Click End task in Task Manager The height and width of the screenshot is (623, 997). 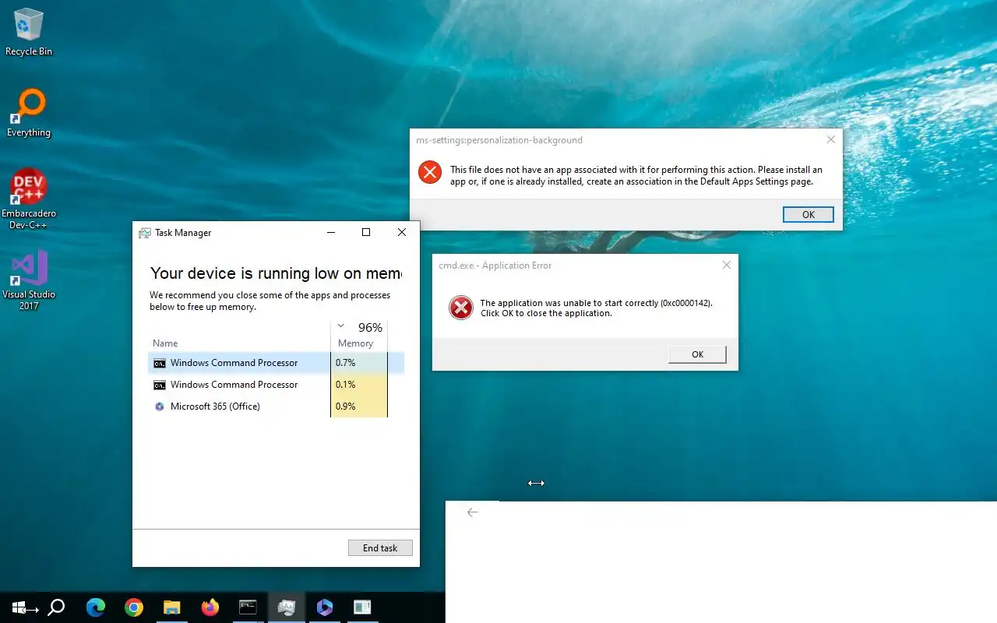[x=380, y=548]
